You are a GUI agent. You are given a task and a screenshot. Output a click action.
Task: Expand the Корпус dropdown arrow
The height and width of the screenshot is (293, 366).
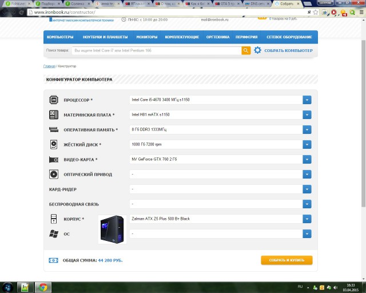(307, 219)
